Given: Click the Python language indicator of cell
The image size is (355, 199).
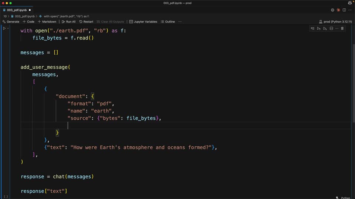Looking at the screenshot, I should coord(345,198).
